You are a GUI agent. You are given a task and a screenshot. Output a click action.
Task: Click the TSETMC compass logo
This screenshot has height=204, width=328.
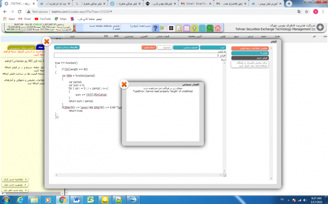(320, 27)
